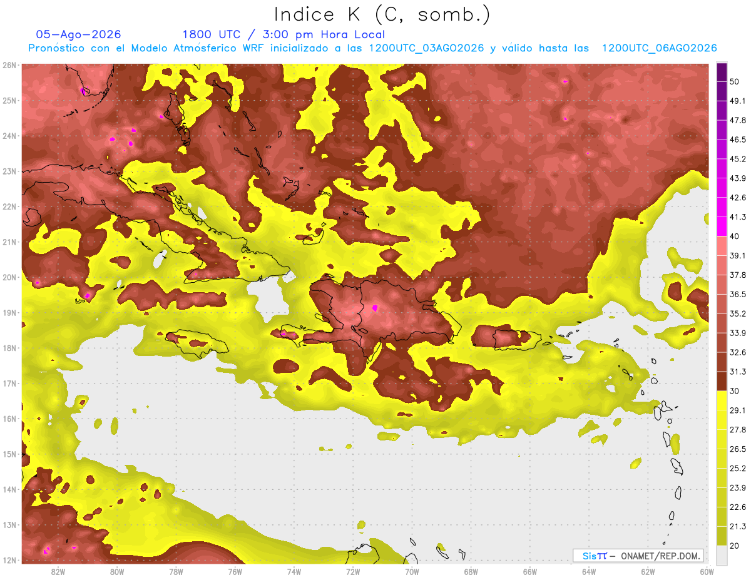Image resolution: width=751 pixels, height=580 pixels.
Task: Click the colorbar label "32.6"
Action: (737, 352)
